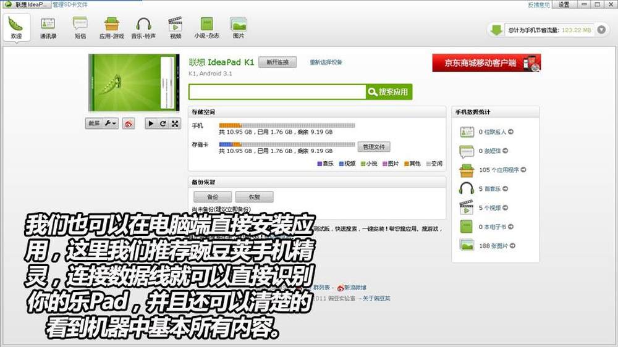Viewport: 618px width, 347px height.
Task: Open the 短信 messages section
Action: tap(80, 28)
